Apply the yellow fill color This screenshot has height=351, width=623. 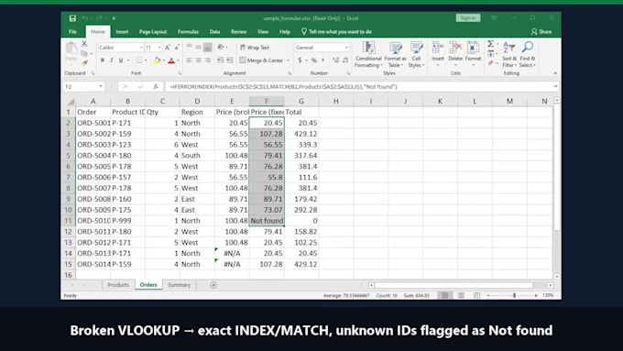158,60
